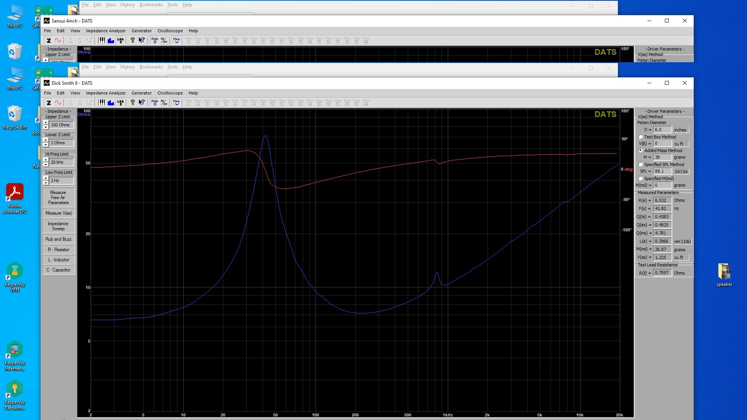Click the Mem 1 slot icon in Dick Smith 8 toolbar

click(x=189, y=103)
